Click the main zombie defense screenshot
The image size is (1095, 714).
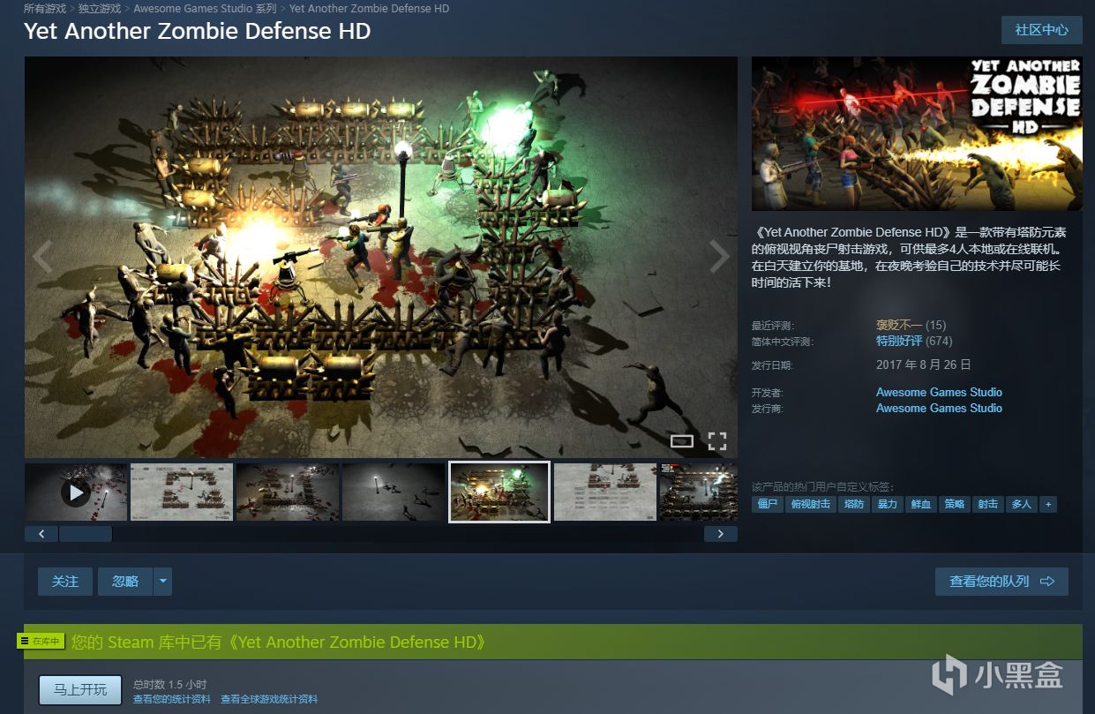[381, 258]
